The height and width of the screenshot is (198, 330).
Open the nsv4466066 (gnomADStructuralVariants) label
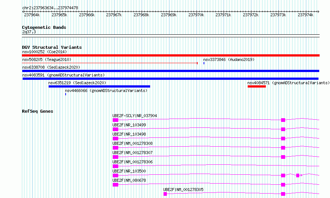106,91
